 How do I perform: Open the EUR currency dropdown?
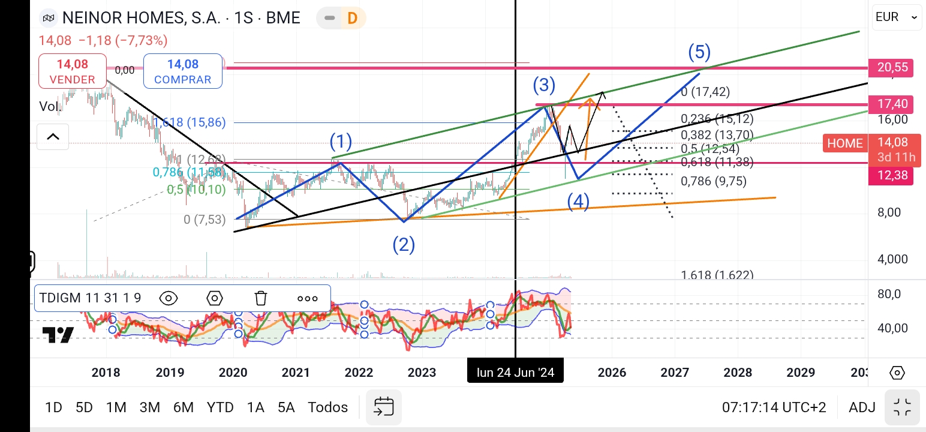[896, 17]
